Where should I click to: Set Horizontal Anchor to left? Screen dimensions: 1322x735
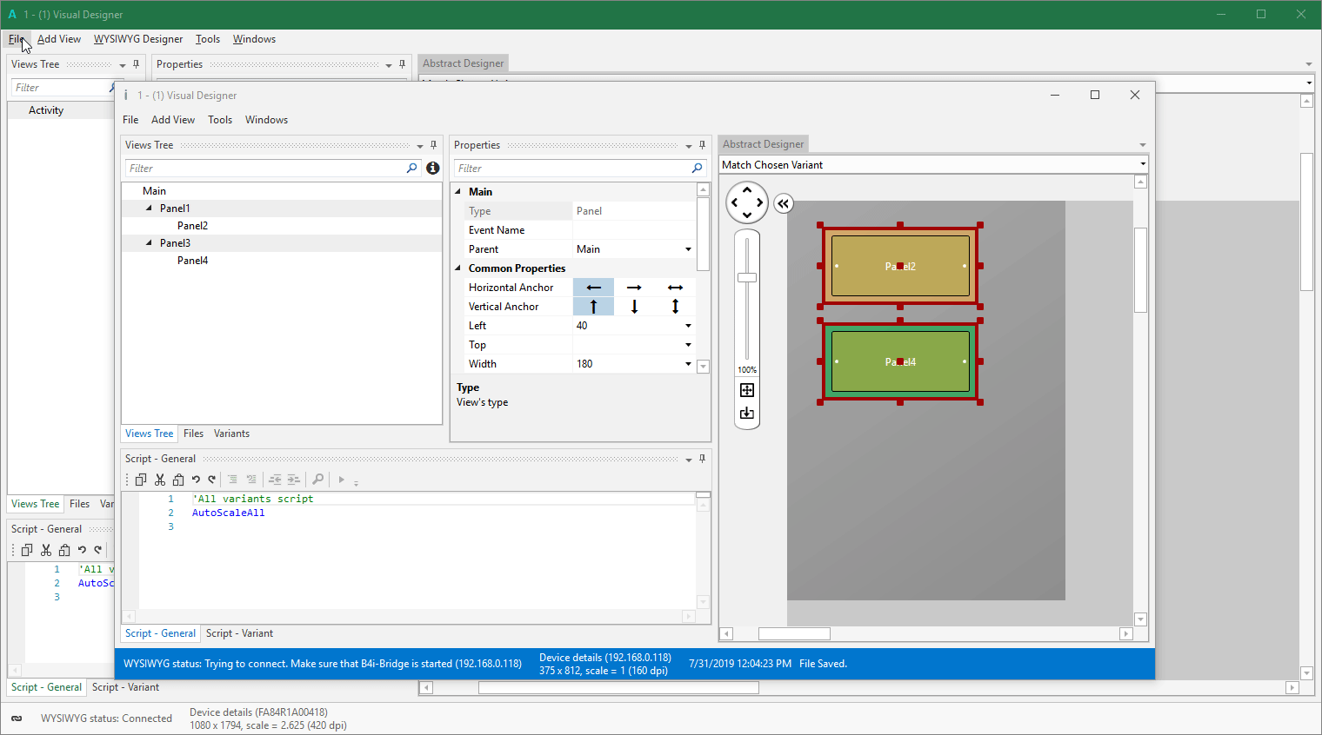tap(593, 288)
